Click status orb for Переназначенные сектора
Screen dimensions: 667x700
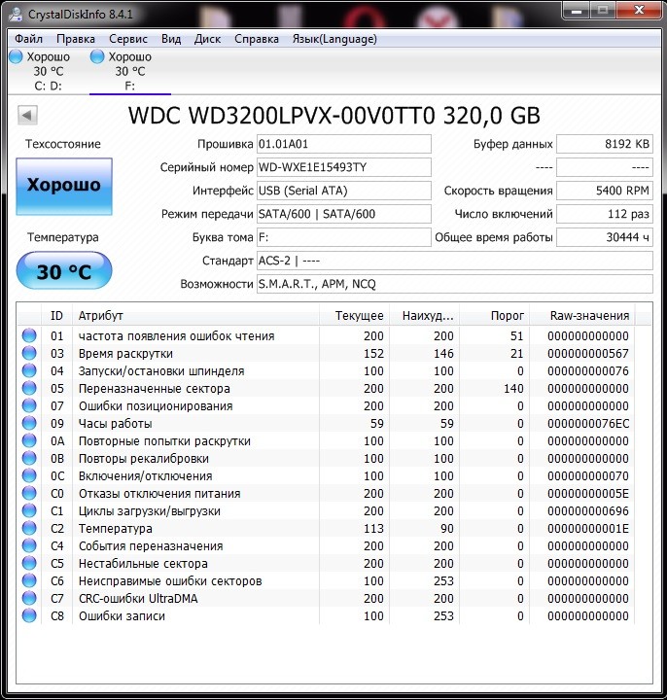pos(29,388)
